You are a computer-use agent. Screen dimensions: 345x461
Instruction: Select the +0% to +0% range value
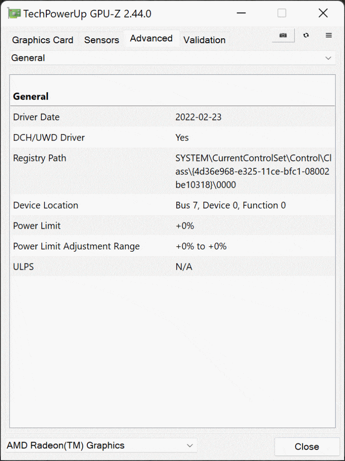(201, 246)
